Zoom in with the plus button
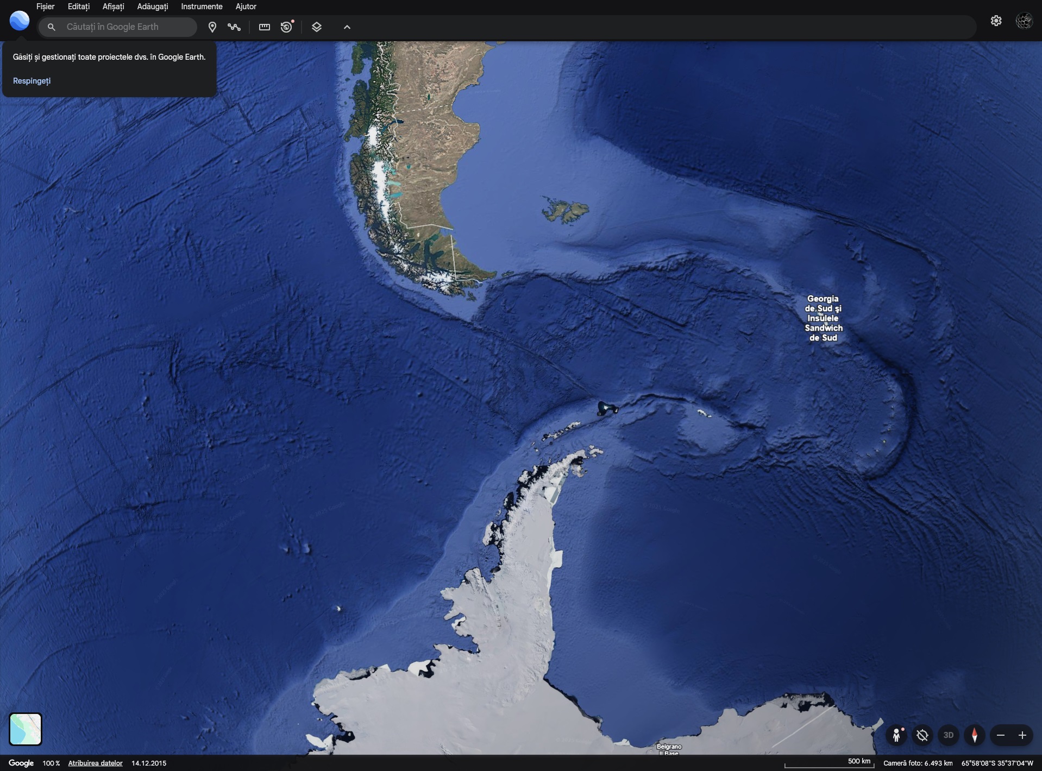Image resolution: width=1042 pixels, height=771 pixels. coord(1022,735)
